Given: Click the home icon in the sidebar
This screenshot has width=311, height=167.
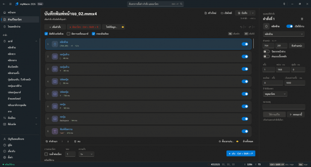Looking at the screenshot, I should (x=5, y=12).
